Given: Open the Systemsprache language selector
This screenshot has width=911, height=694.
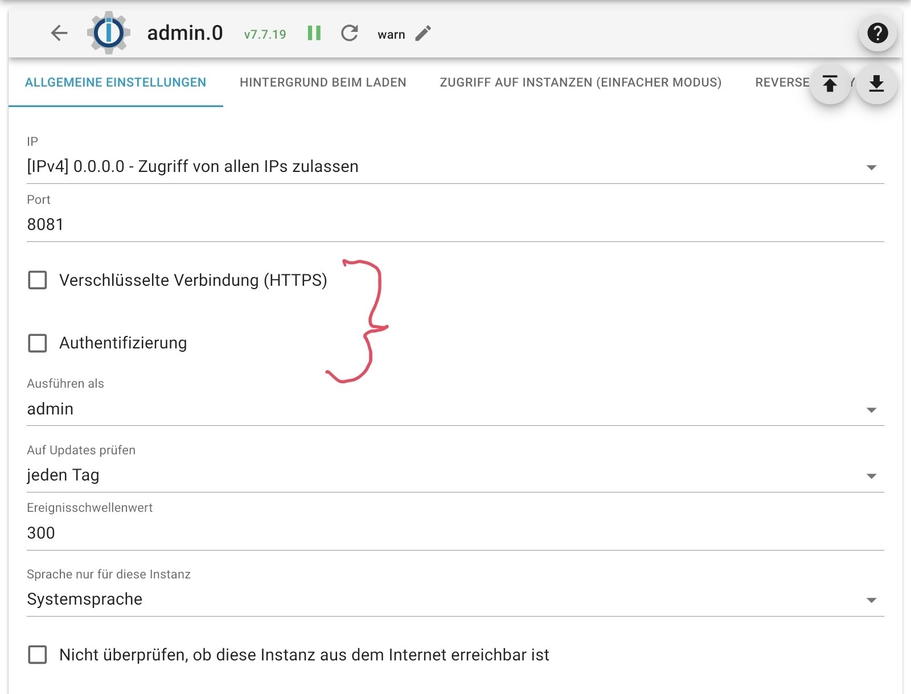Looking at the screenshot, I should click(871, 598).
